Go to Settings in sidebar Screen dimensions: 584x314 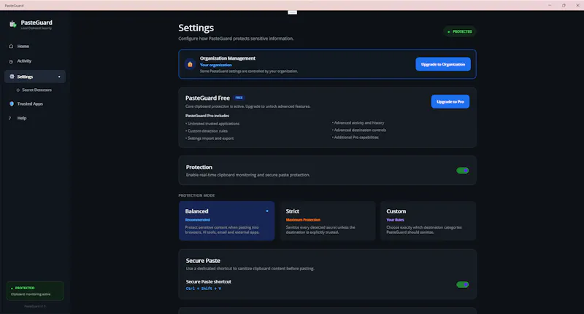click(x=34, y=76)
